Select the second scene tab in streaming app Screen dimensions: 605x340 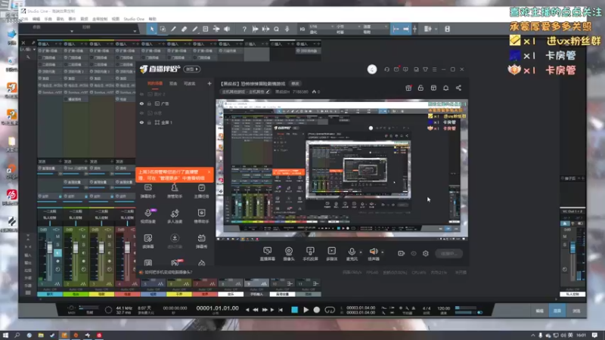coord(173,84)
